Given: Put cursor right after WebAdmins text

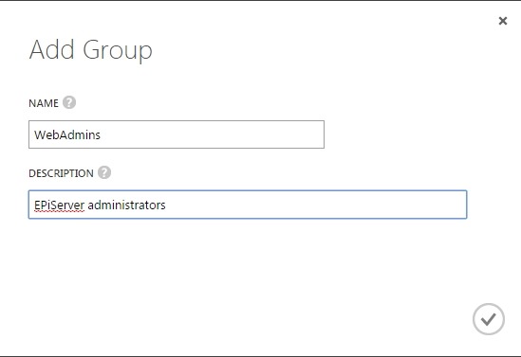Looking at the screenshot, I should (x=101, y=134).
